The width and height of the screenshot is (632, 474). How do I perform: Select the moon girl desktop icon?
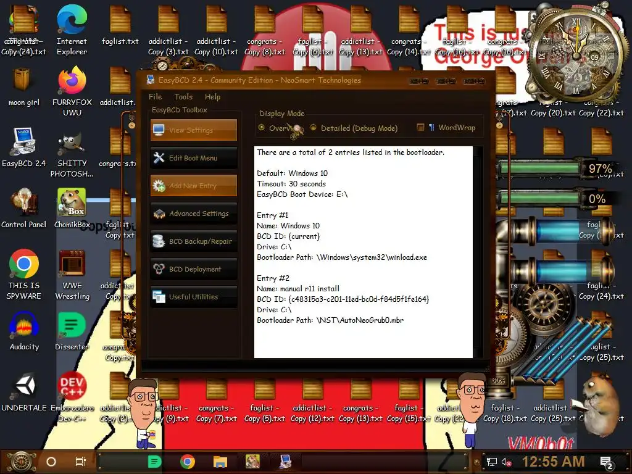24,88
